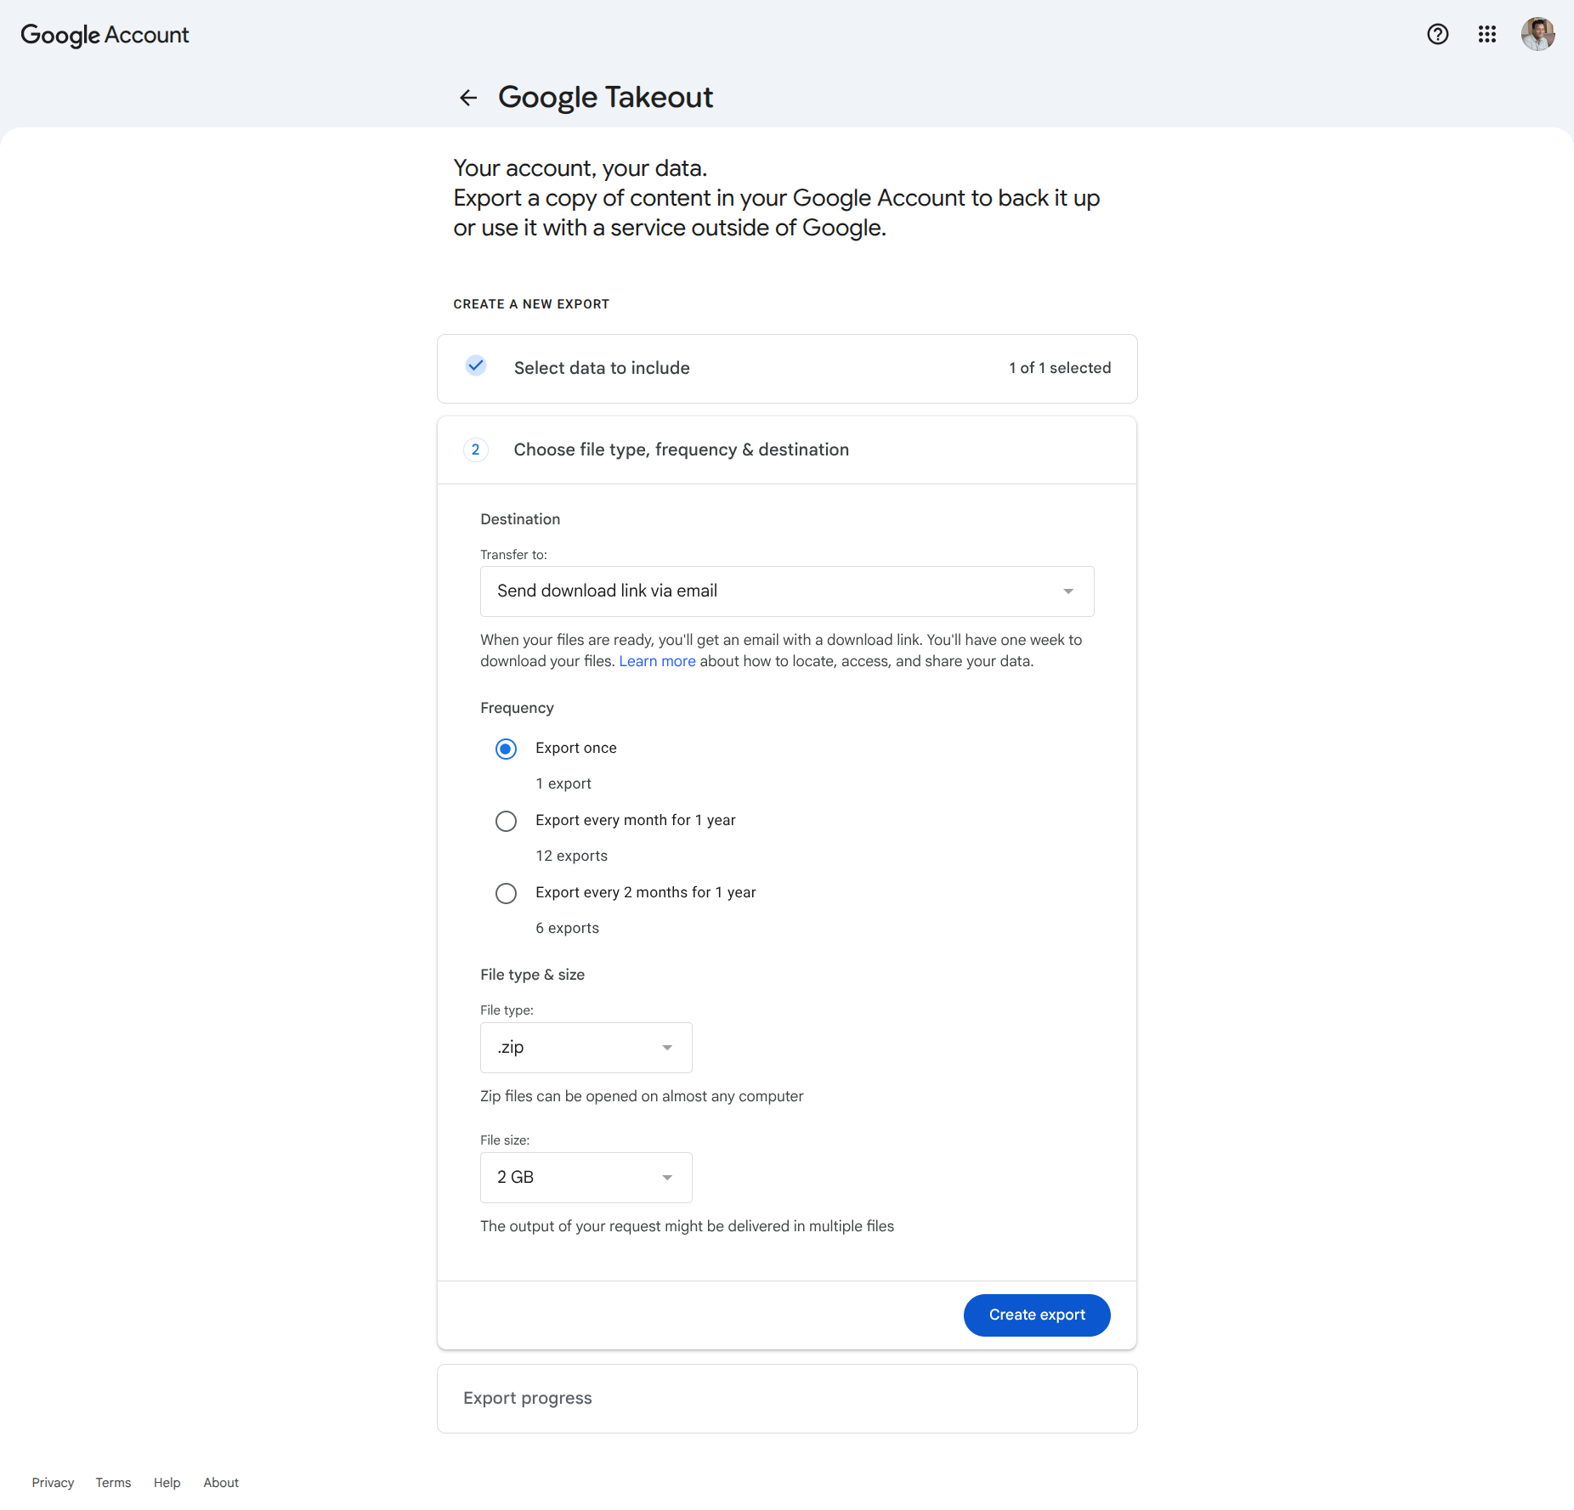The image size is (1574, 1510).
Task: Click the back arrow beside Google Takeout
Action: (468, 98)
